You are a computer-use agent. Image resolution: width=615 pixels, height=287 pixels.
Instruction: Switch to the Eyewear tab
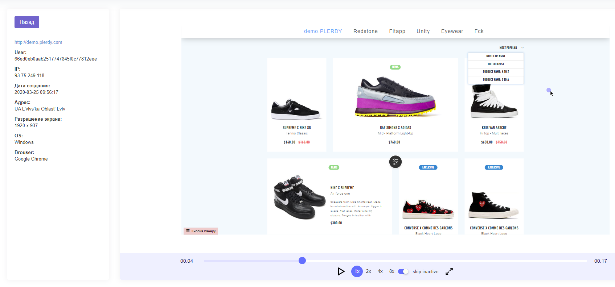click(x=452, y=32)
